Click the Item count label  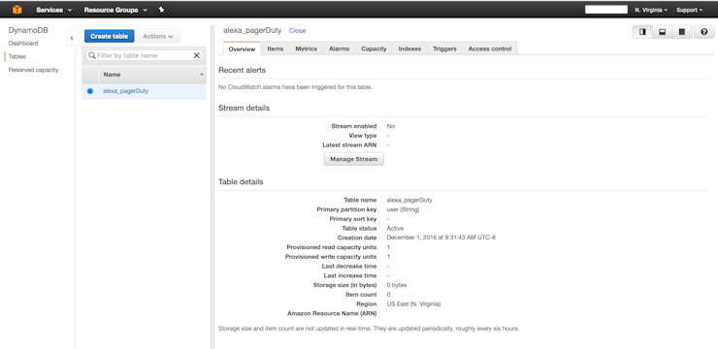(x=361, y=295)
